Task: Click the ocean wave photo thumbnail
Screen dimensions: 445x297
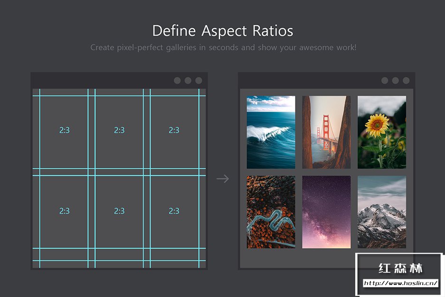Action: pos(271,132)
